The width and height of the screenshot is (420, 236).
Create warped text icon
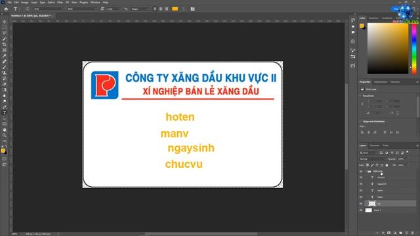[184, 9]
